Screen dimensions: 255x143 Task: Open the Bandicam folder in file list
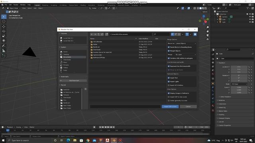click(x=96, y=47)
